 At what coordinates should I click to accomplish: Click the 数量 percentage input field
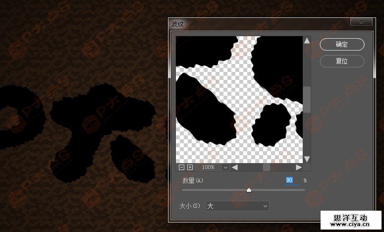tap(292, 180)
